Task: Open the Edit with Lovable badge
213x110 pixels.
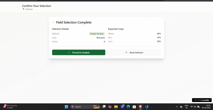Action: (201, 100)
